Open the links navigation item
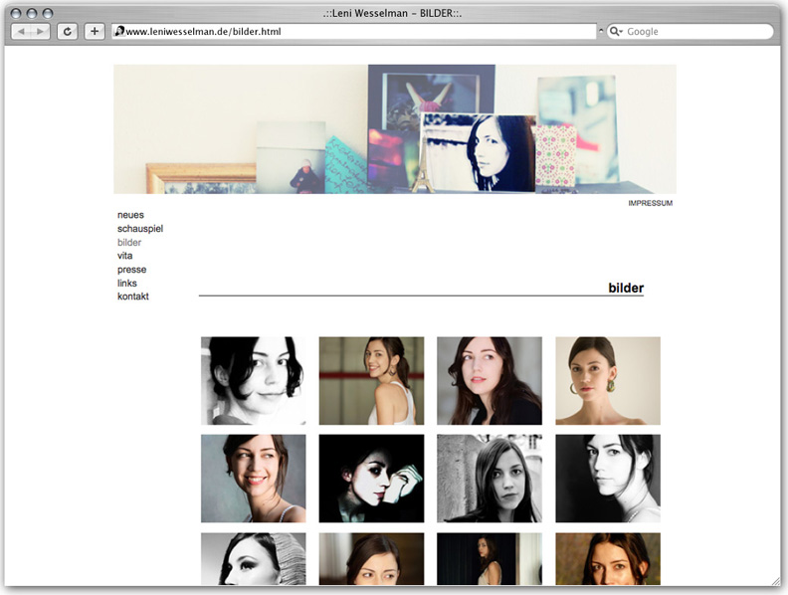Image resolution: width=788 pixels, height=595 pixels. 126,284
